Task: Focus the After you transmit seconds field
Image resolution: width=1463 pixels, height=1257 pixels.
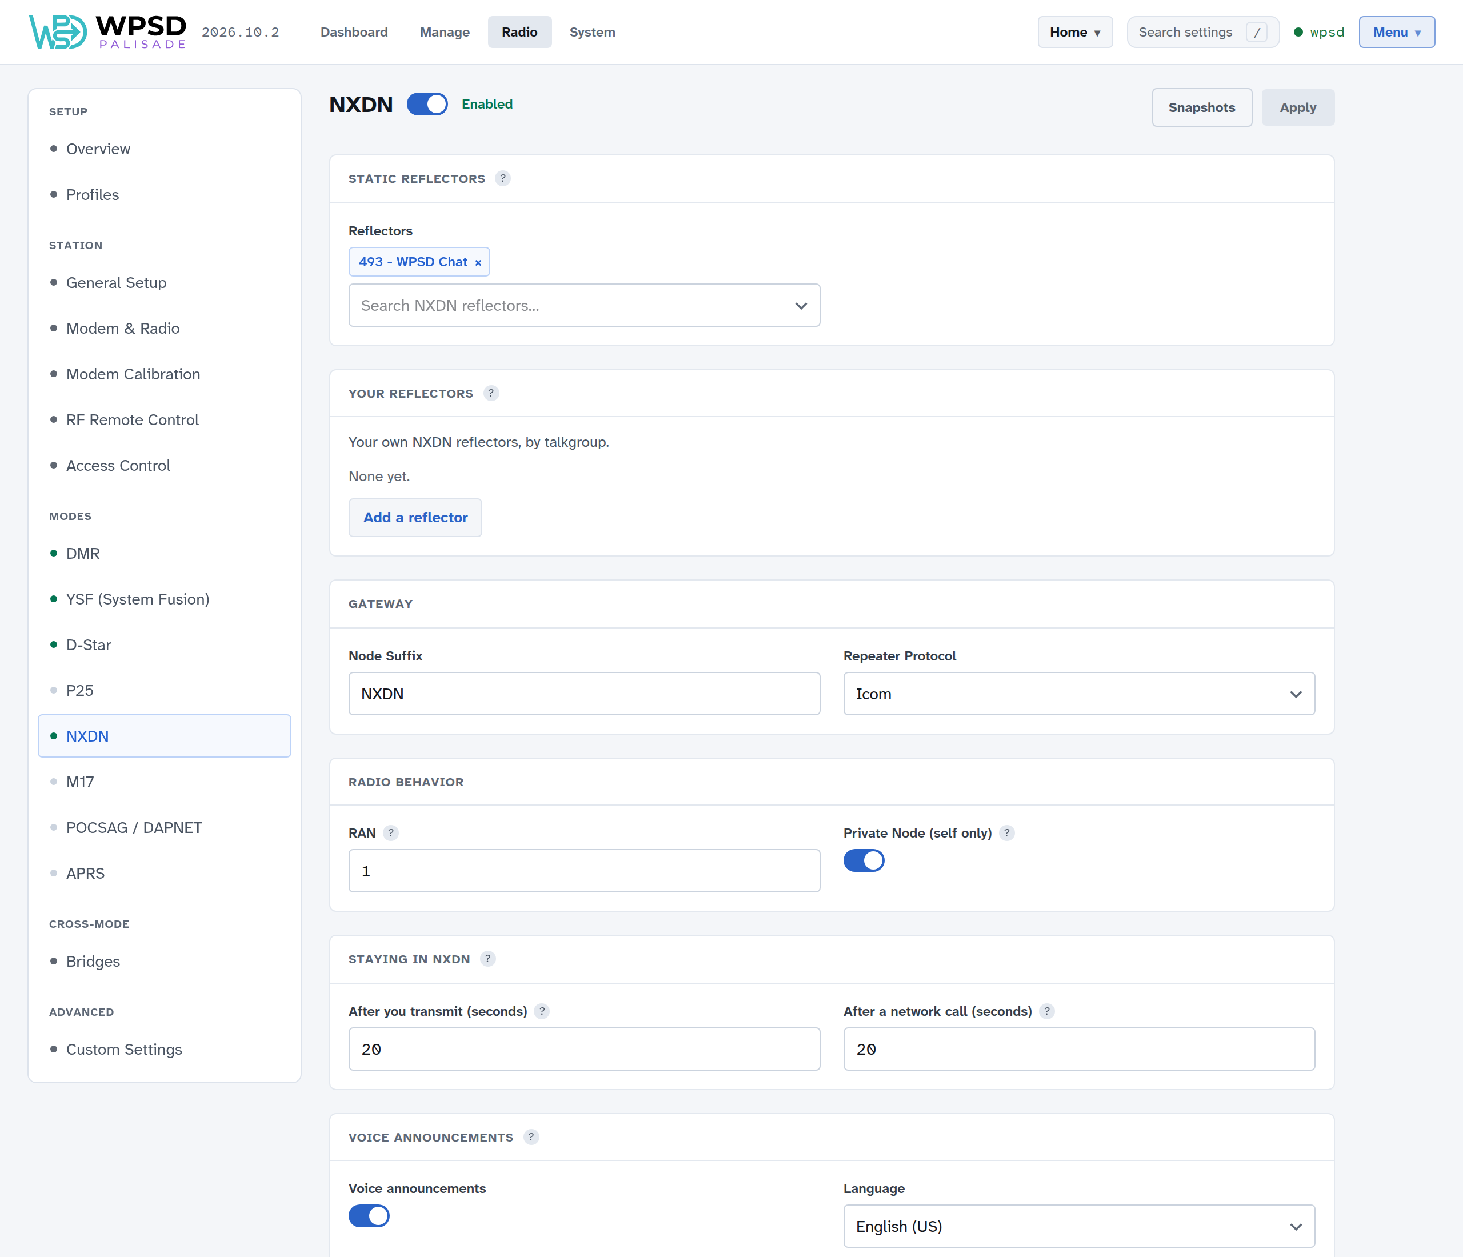Action: [x=584, y=1049]
